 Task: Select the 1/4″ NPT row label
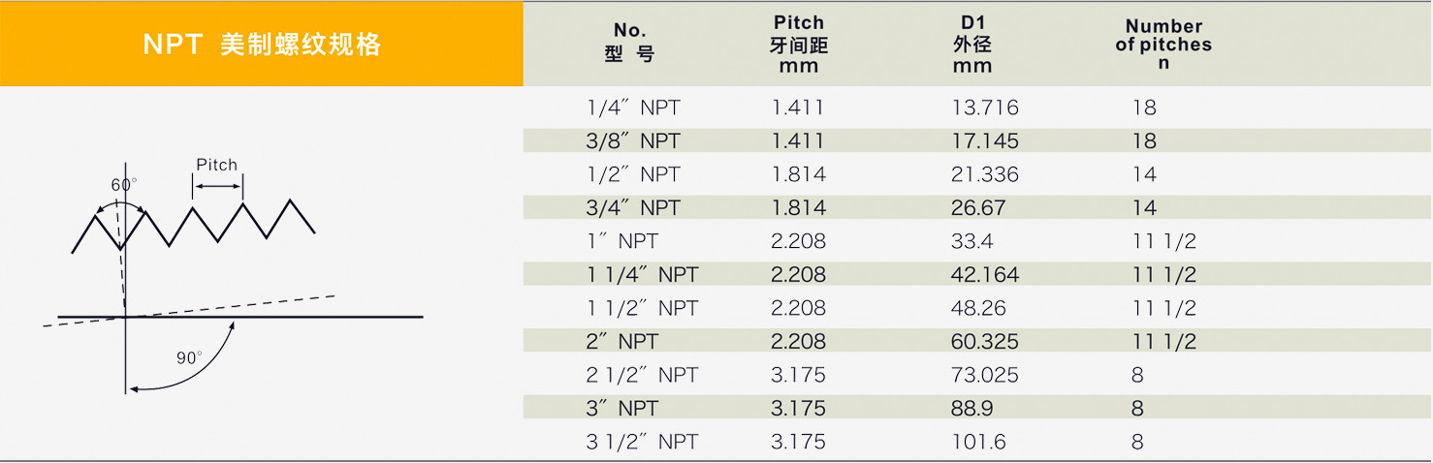click(633, 108)
